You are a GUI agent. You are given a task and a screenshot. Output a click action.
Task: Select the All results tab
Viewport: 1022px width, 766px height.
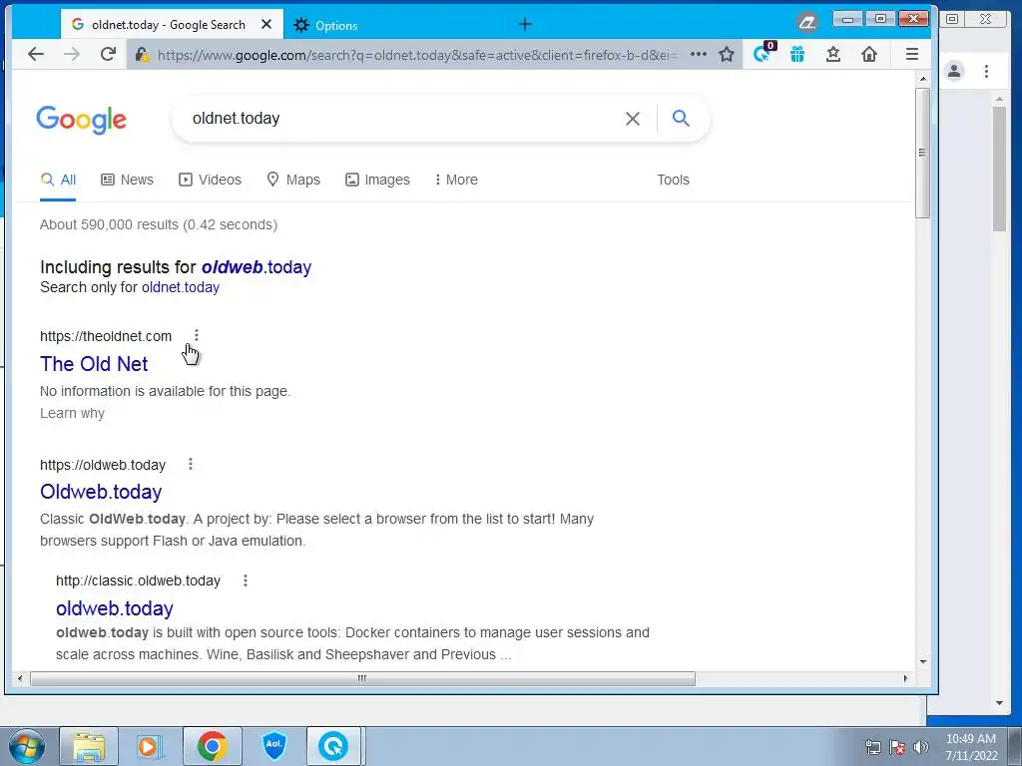[58, 180]
